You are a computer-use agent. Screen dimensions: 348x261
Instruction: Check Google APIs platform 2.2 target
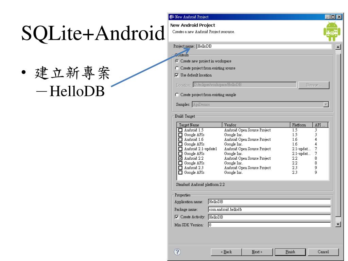[x=180, y=163]
